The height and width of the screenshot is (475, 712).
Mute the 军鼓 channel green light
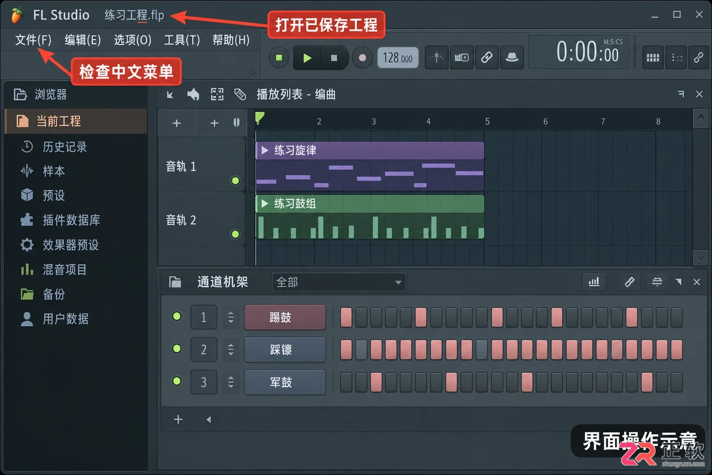tap(177, 381)
